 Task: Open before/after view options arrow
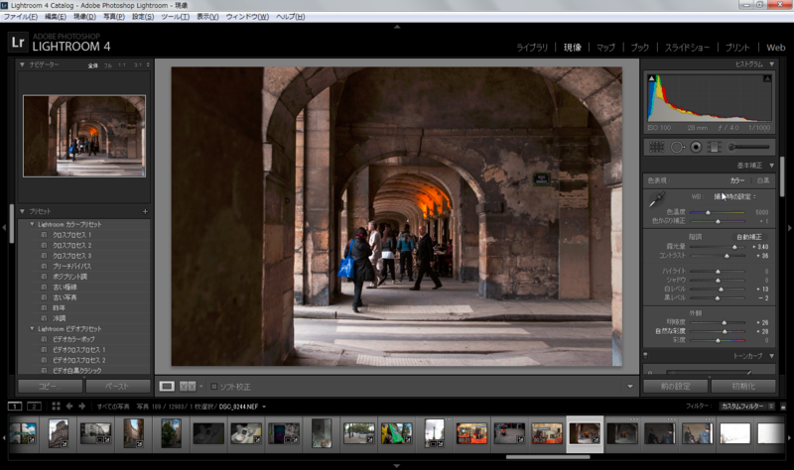[x=201, y=387]
